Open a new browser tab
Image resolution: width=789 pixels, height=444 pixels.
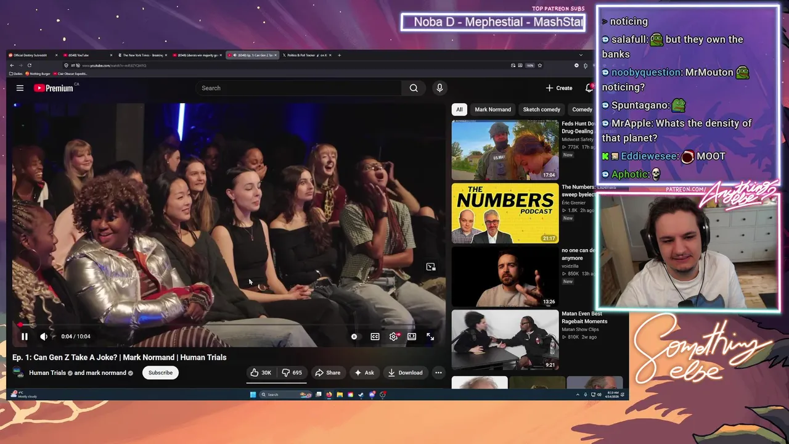click(x=339, y=55)
